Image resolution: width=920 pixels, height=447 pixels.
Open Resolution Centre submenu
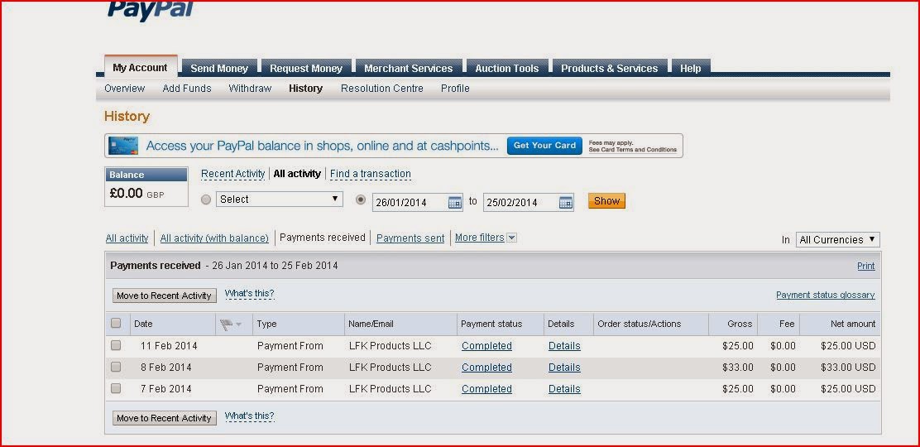[x=382, y=88]
